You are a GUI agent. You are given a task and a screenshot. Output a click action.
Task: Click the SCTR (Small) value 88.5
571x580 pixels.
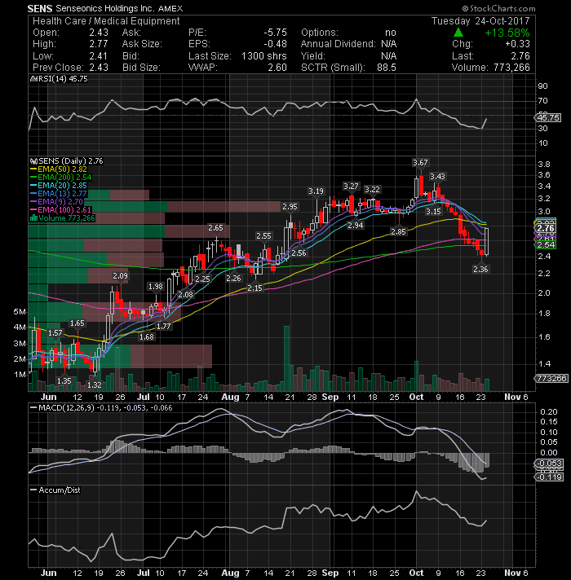[387, 68]
